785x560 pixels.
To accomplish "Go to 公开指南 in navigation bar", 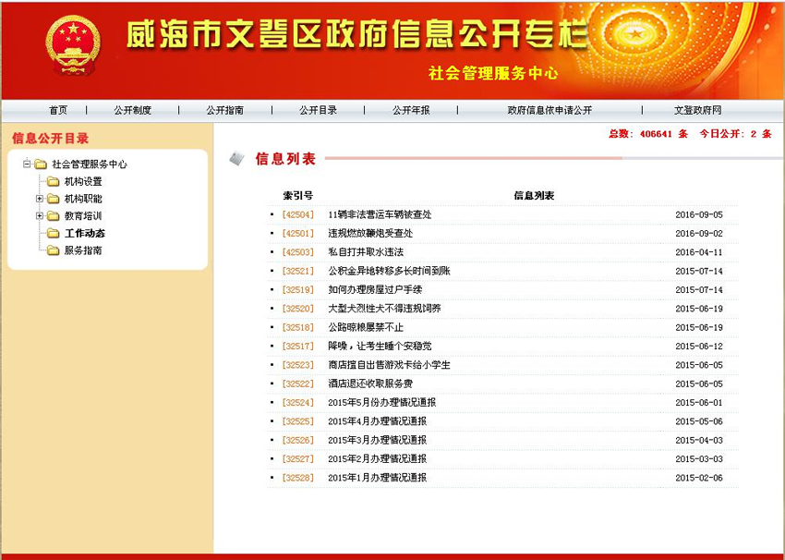I will point(224,110).
